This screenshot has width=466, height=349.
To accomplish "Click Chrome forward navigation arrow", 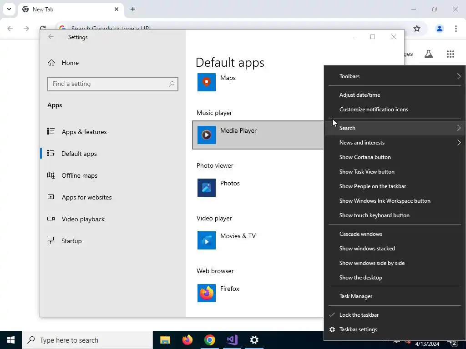I will 26,29.
